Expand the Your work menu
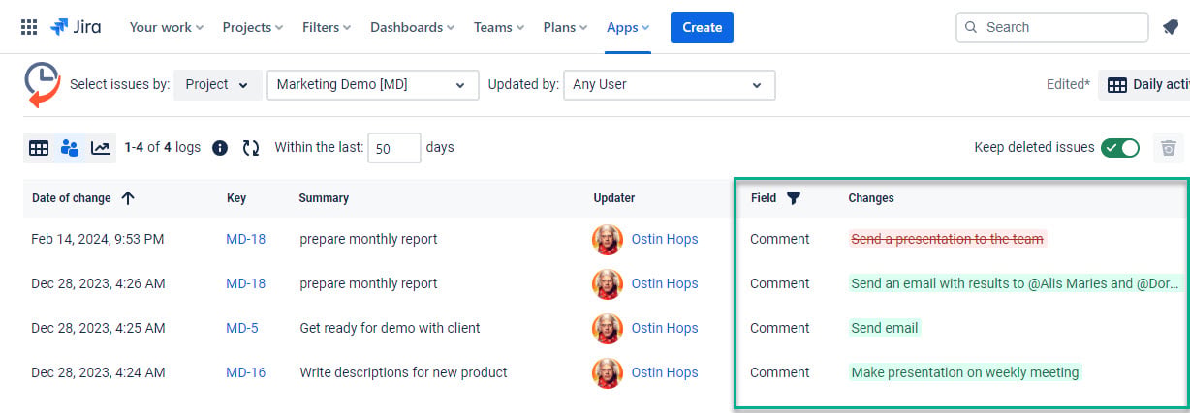Image resolution: width=1190 pixels, height=413 pixels. coord(167,27)
